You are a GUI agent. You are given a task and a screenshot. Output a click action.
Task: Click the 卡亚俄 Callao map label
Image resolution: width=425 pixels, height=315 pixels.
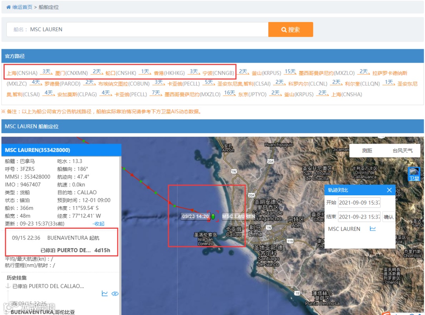[x=233, y=232]
